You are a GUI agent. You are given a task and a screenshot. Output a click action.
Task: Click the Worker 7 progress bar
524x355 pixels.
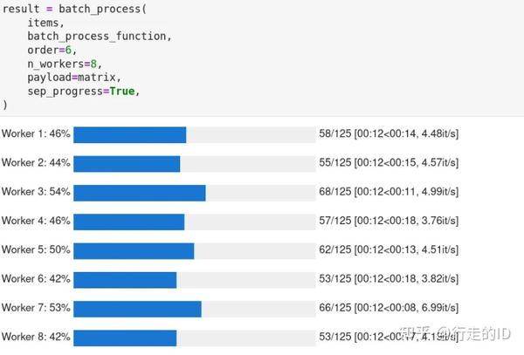tap(194, 309)
